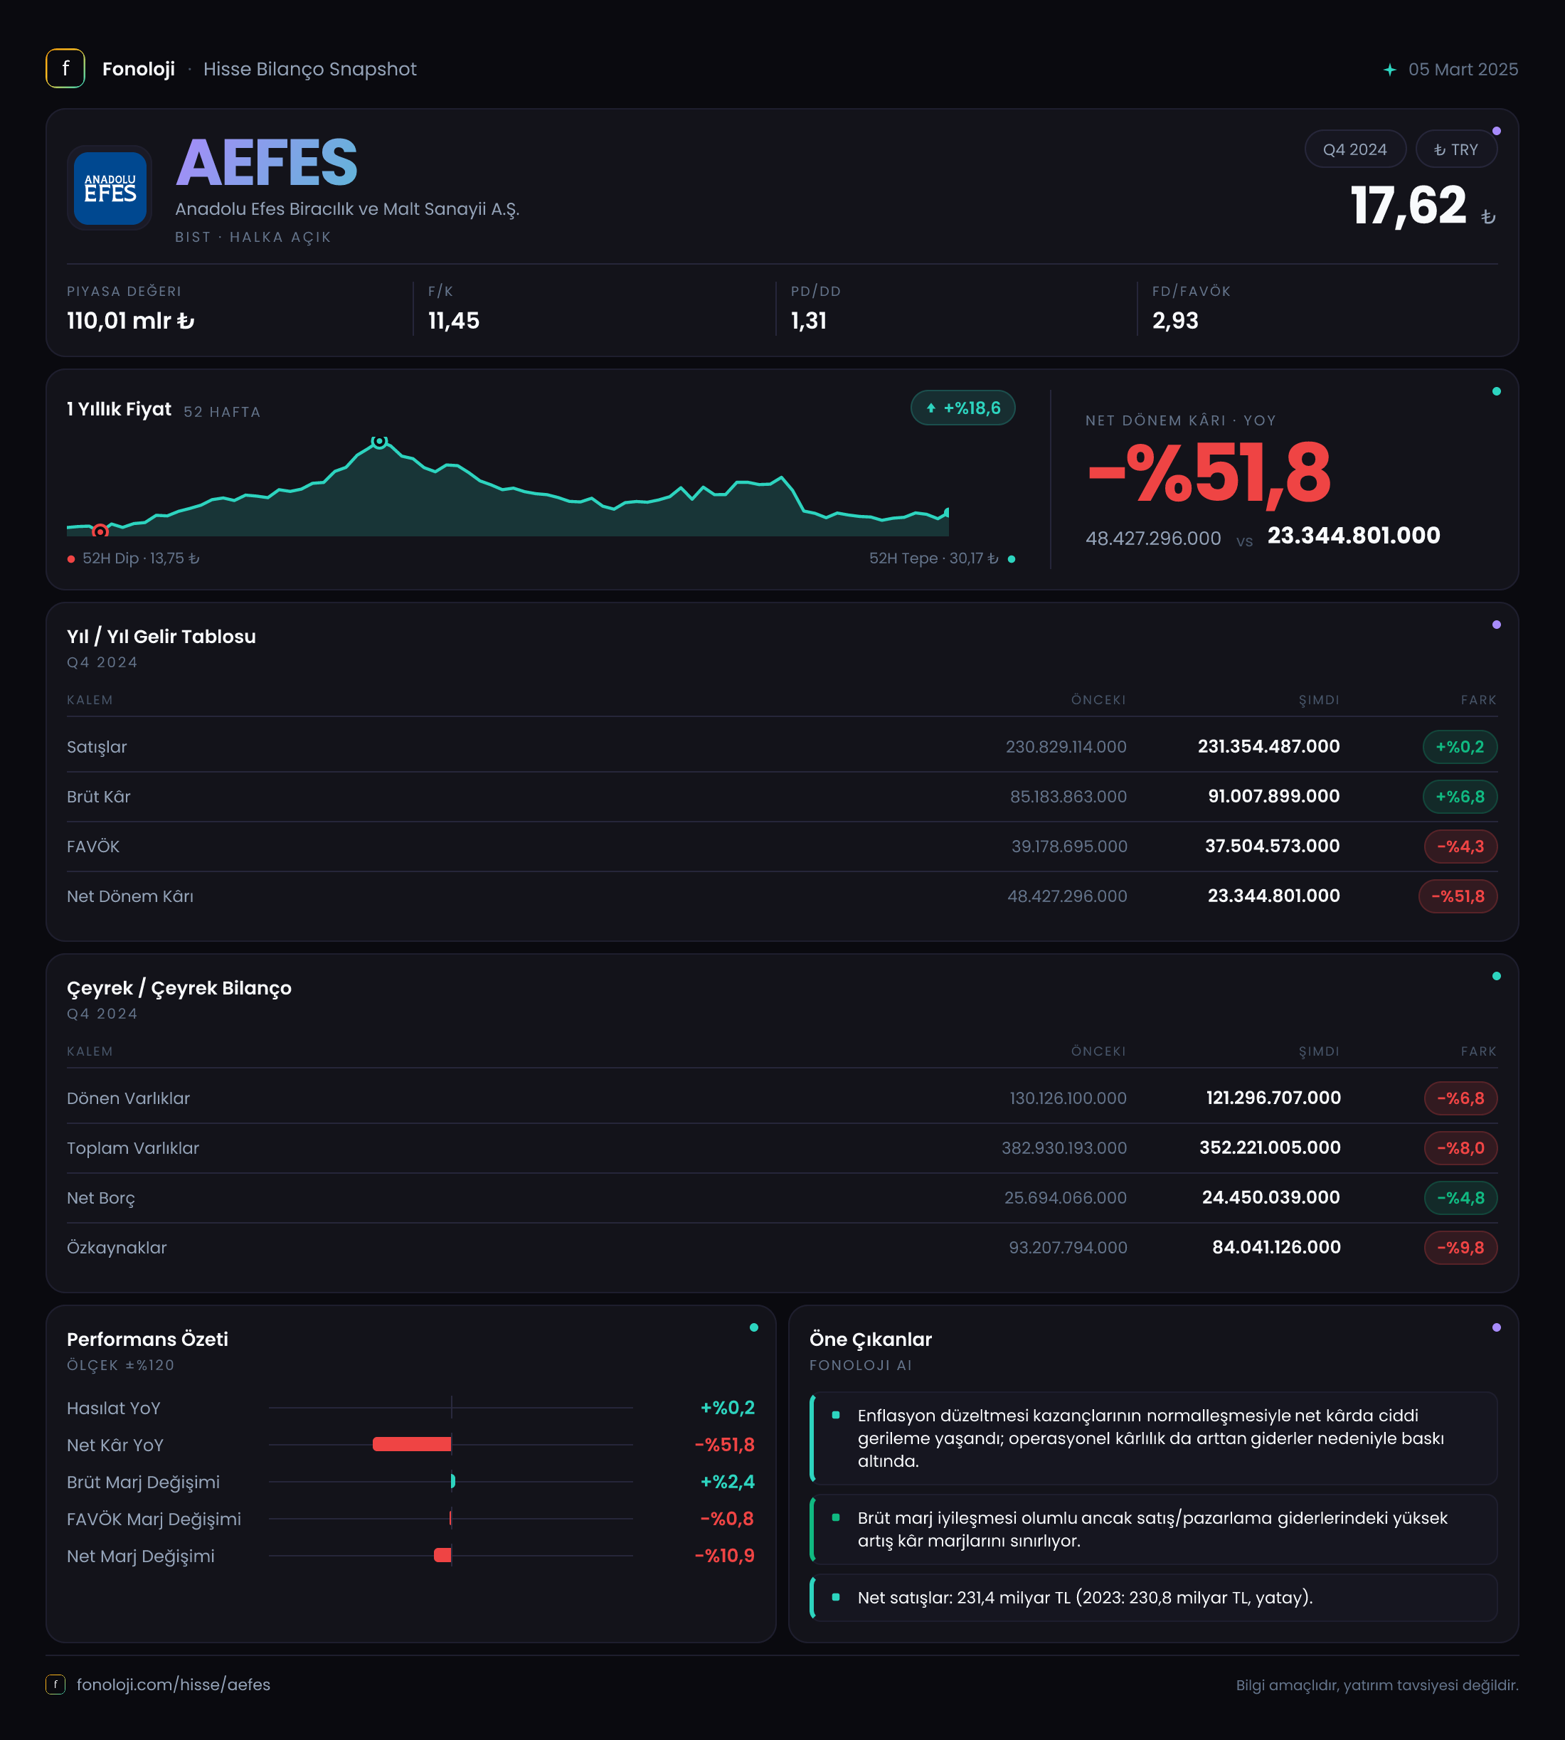Click the purple dot in Öne Çıkanlar card
Viewport: 1565px width, 1740px height.
point(1496,1327)
